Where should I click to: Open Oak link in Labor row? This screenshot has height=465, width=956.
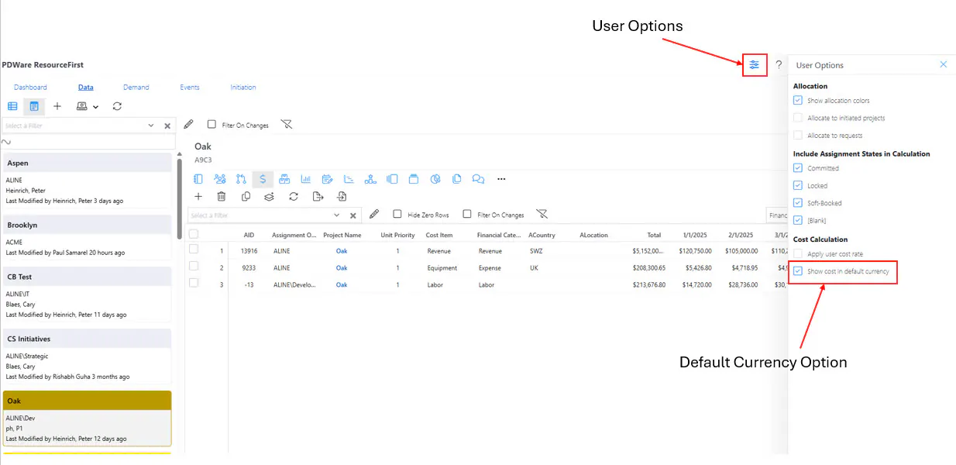point(342,285)
